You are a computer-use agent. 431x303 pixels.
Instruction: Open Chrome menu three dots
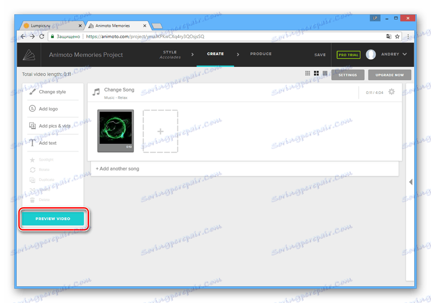[x=408, y=36]
